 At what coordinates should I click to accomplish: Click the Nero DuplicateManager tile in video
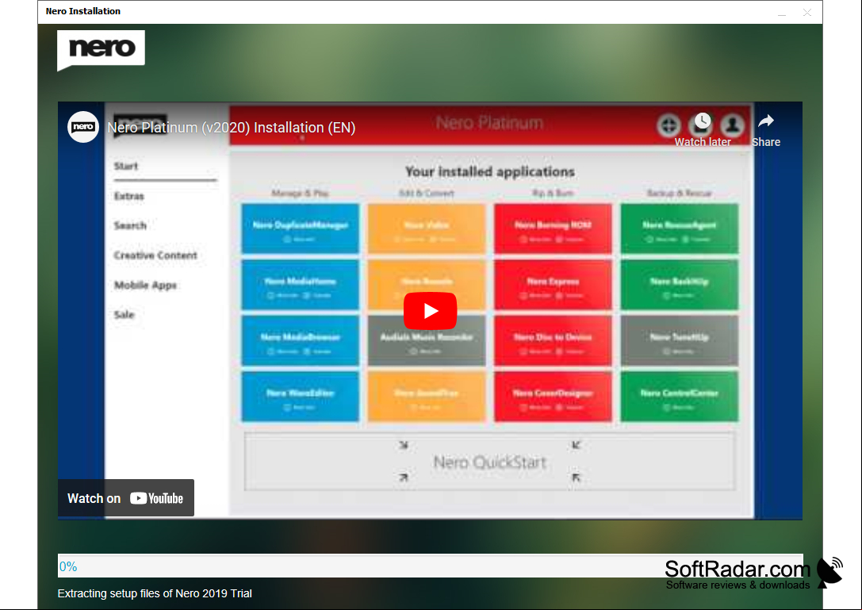tap(301, 228)
